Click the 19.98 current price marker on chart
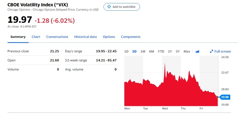The height and width of the screenshot is (118, 238). (x=225, y=97)
